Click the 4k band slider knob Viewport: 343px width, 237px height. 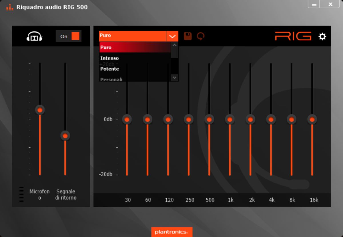[271, 119]
